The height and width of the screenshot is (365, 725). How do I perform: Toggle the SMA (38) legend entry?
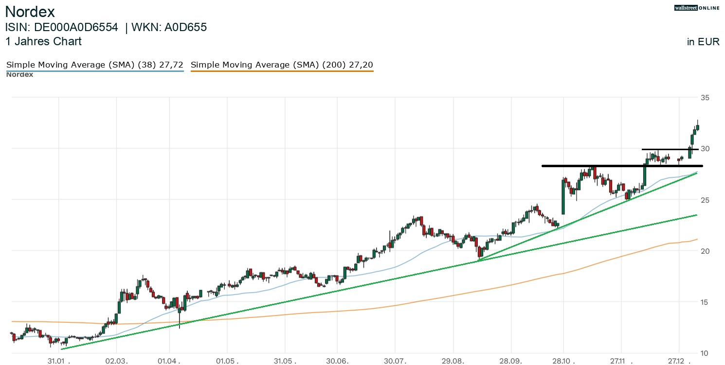tap(94, 65)
